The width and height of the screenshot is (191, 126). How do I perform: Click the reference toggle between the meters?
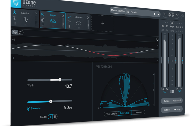point(172,91)
